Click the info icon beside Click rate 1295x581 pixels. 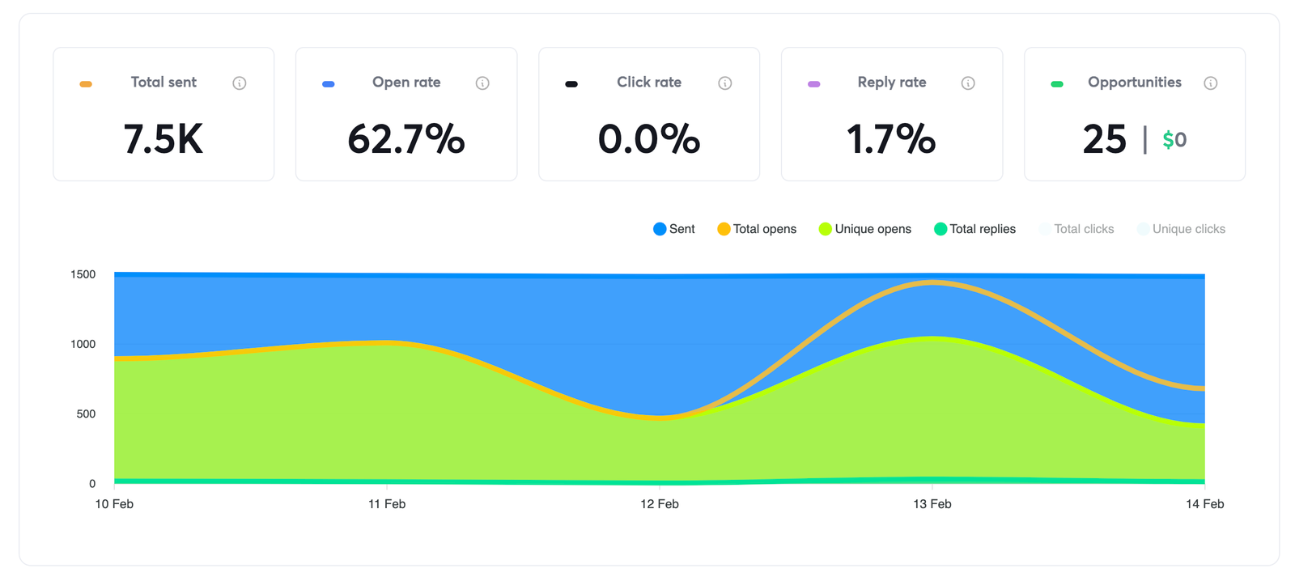725,83
